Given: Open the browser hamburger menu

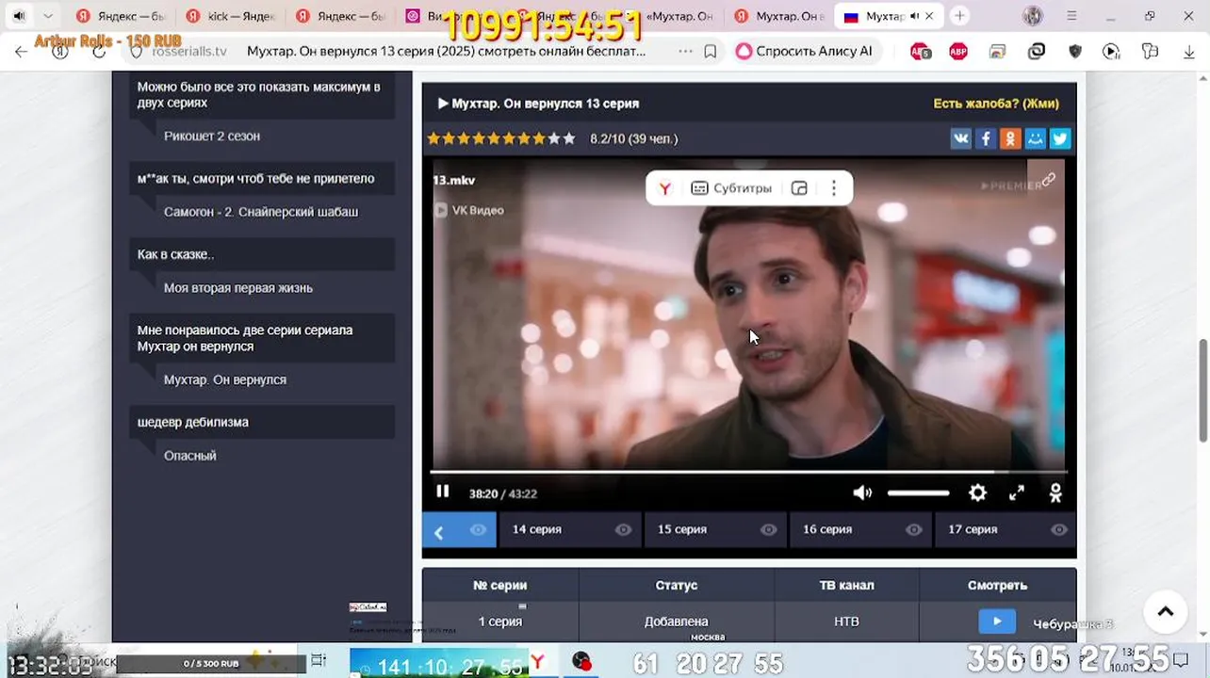Looking at the screenshot, I should (1071, 16).
